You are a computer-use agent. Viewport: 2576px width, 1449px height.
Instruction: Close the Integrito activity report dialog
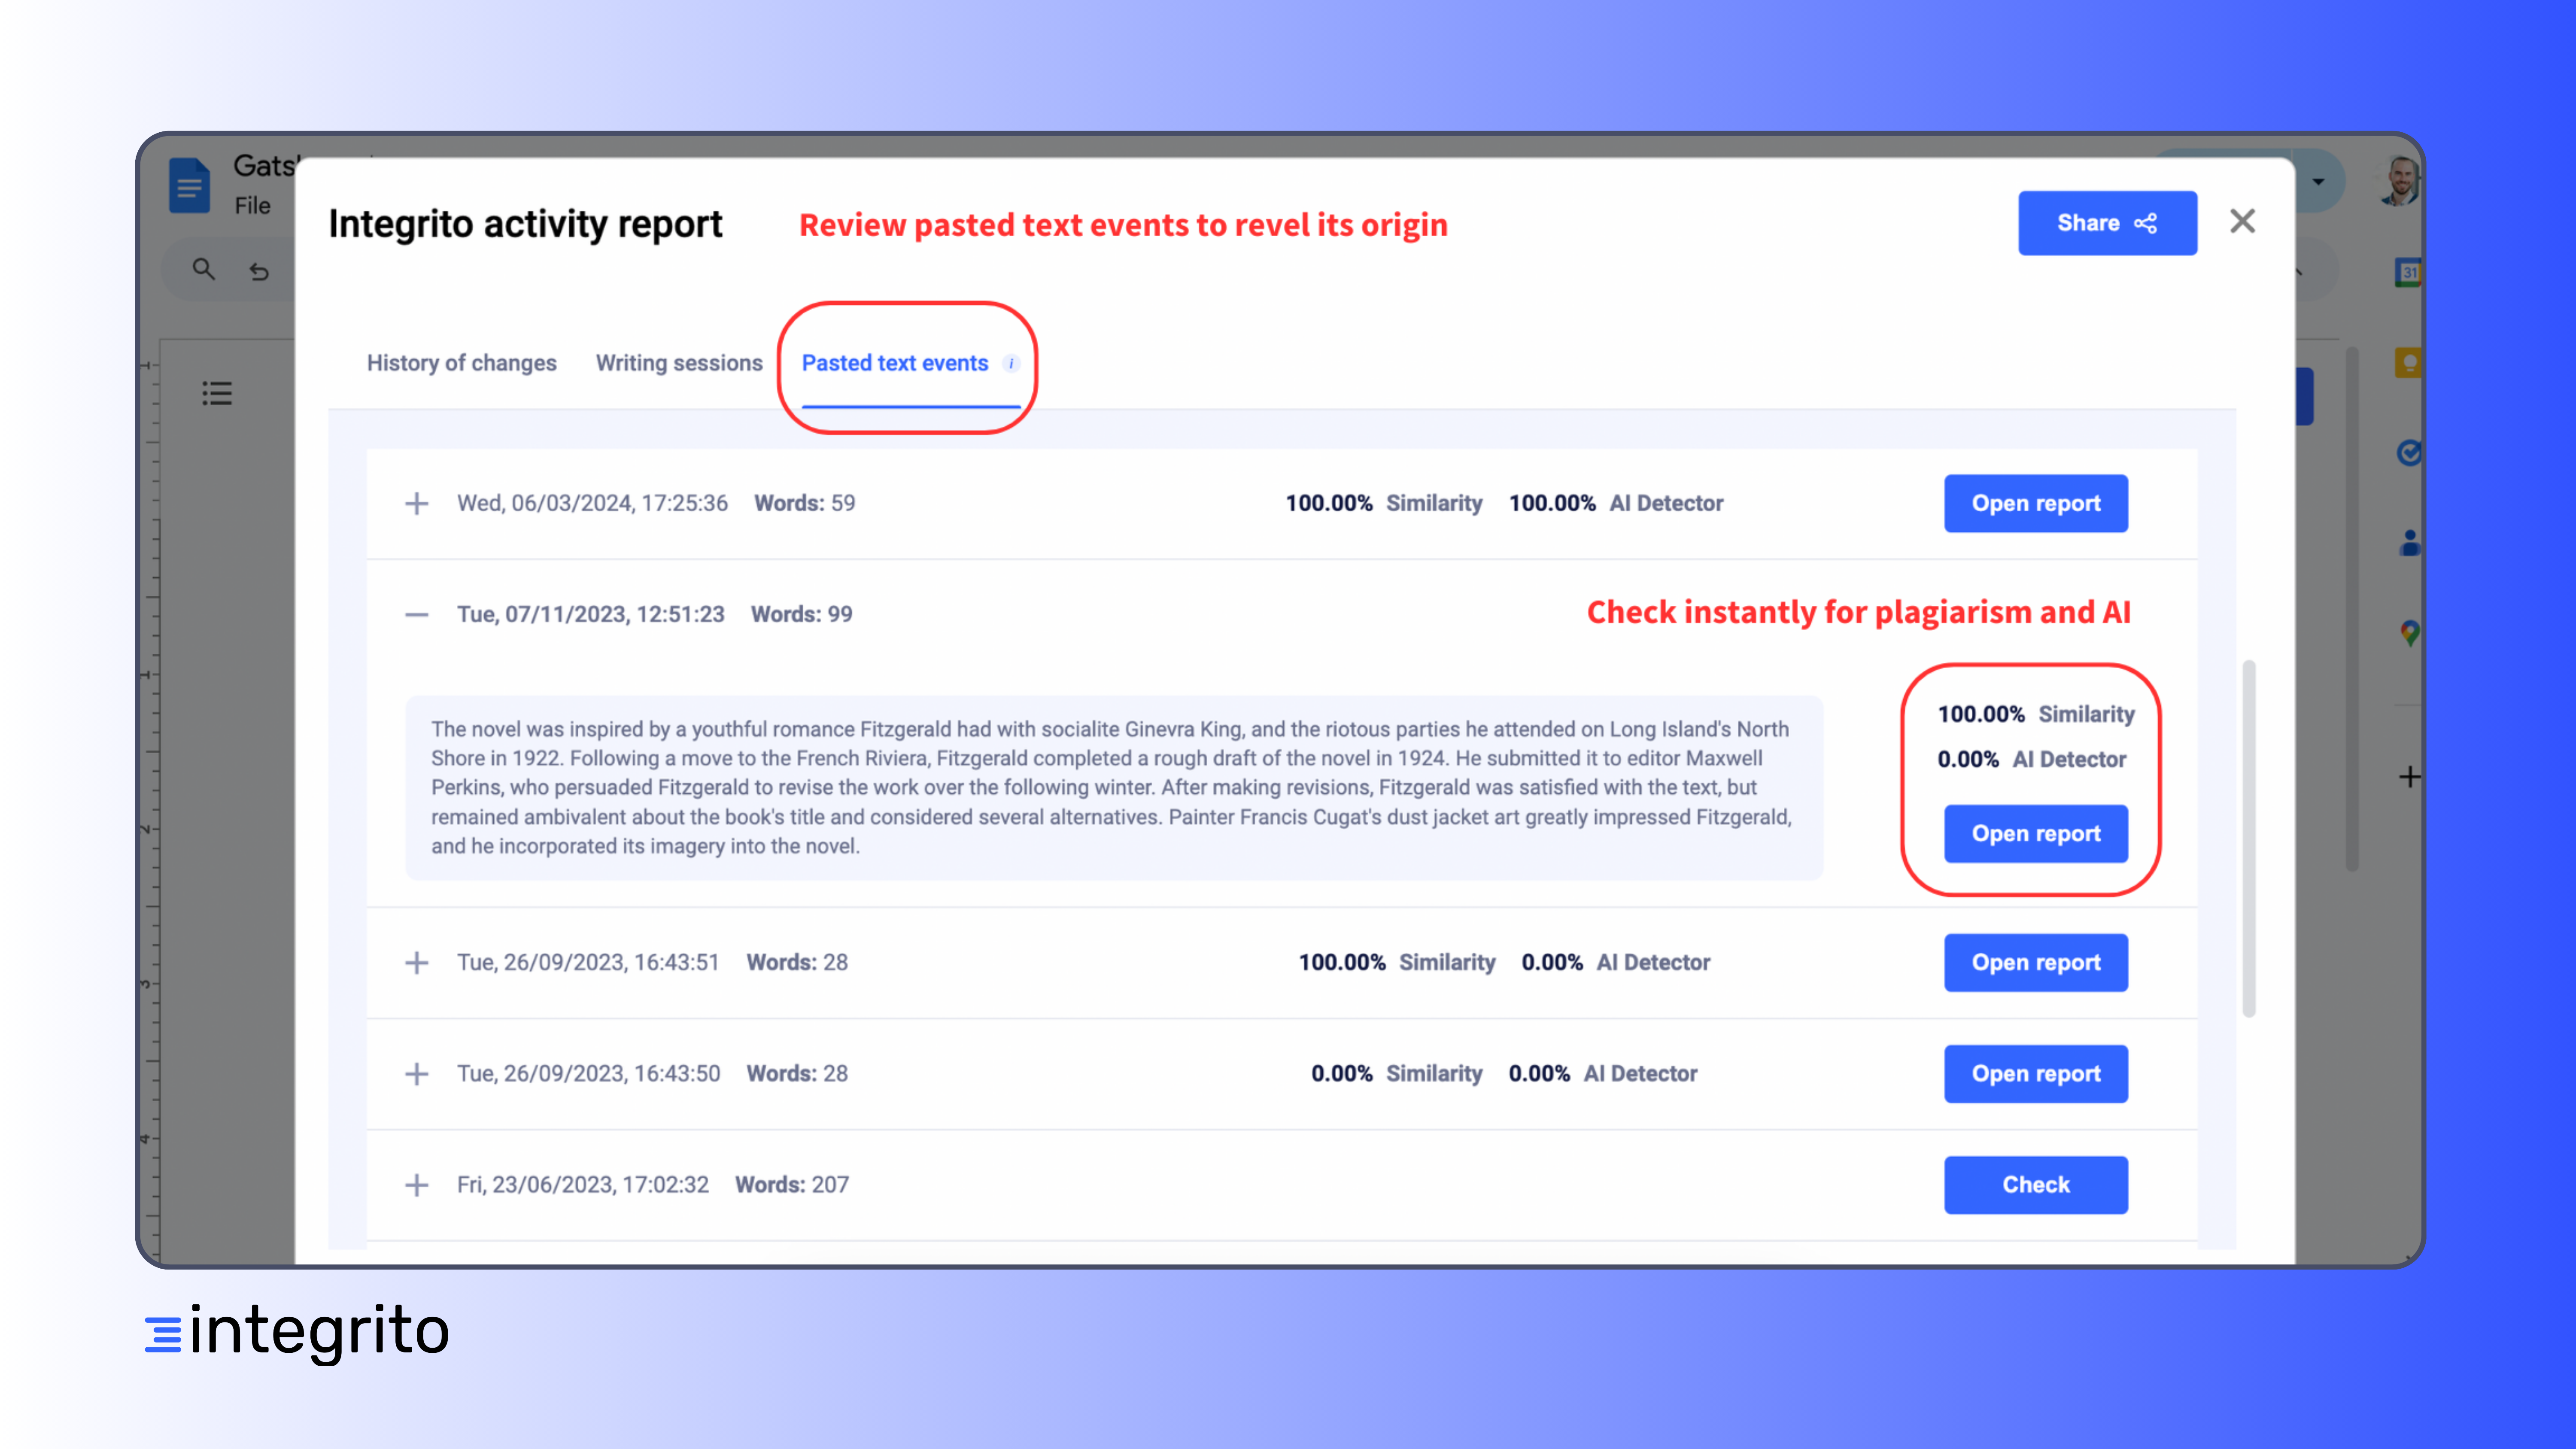[2242, 221]
